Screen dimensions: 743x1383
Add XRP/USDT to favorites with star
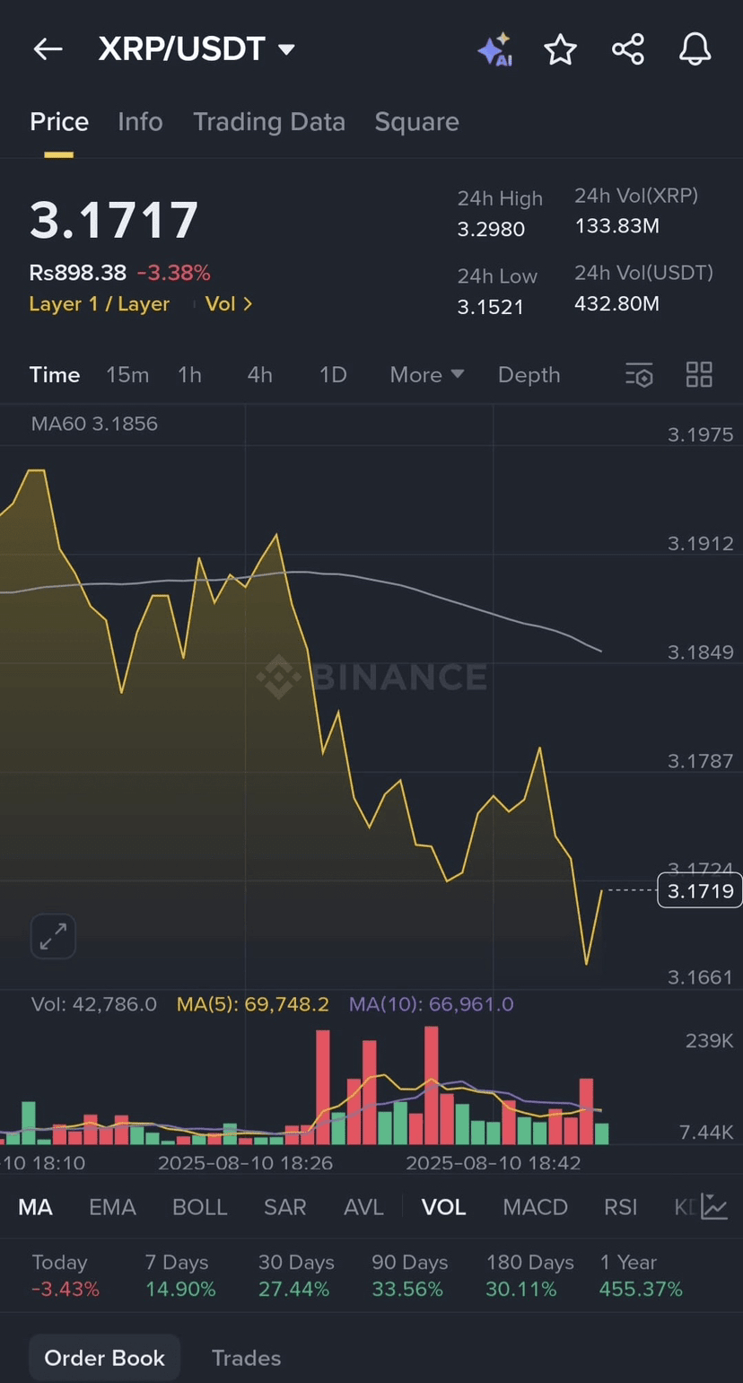pyautogui.click(x=561, y=49)
